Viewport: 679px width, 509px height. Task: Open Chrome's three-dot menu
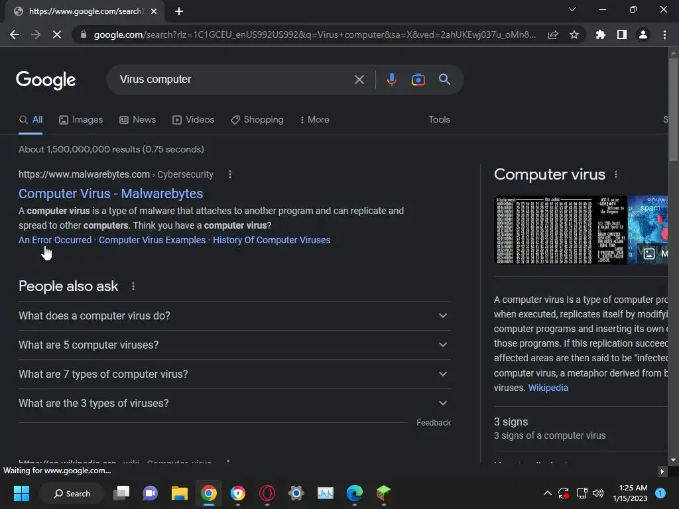pyautogui.click(x=664, y=34)
